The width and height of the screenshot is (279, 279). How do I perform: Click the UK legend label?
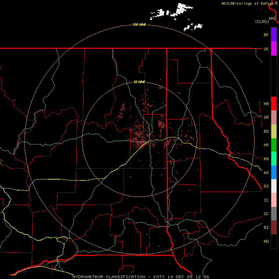point(266,49)
